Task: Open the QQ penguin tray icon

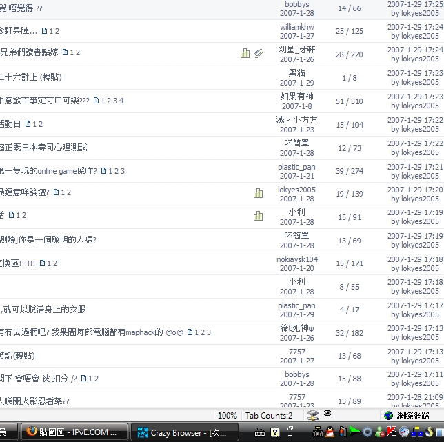Action: (x=330, y=432)
